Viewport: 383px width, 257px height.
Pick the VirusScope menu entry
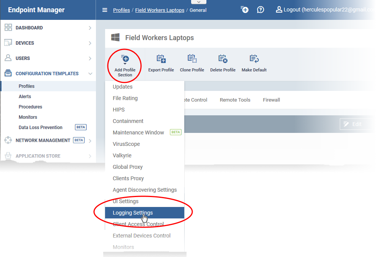tap(126, 144)
